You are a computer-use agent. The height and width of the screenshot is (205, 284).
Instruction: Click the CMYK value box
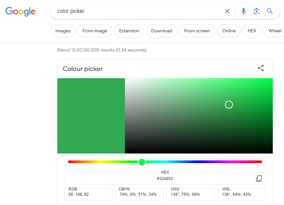pos(139,194)
